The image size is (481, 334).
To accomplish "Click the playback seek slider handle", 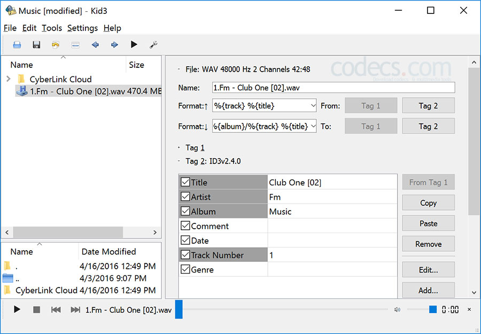I will (x=179, y=309).
